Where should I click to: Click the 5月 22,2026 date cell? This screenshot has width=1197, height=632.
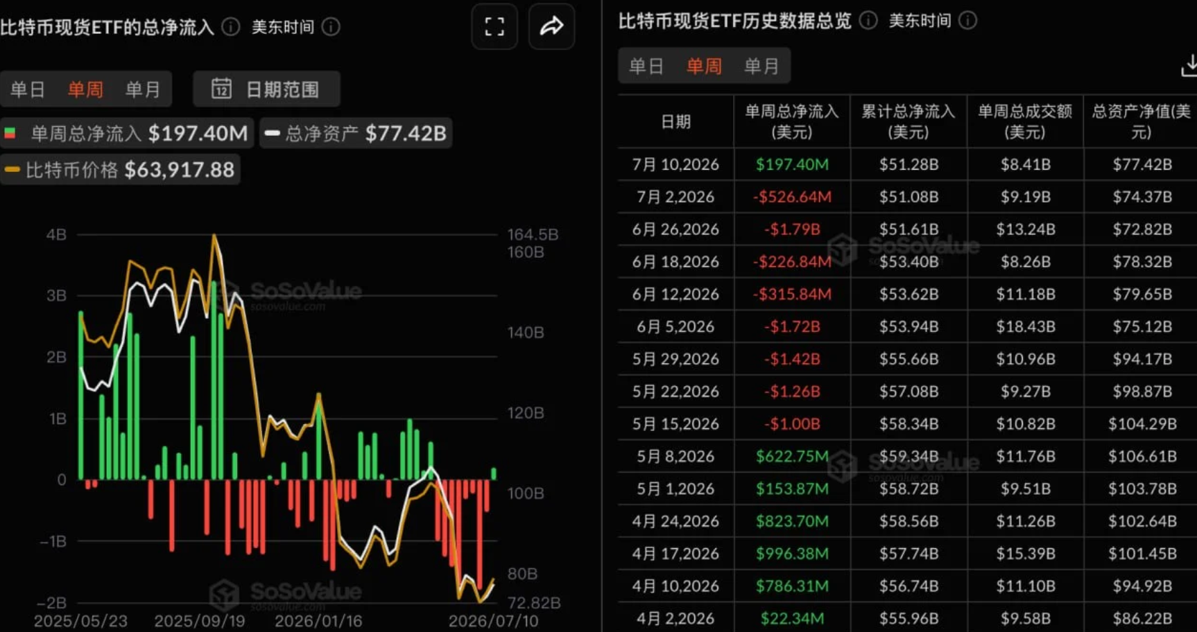(675, 392)
